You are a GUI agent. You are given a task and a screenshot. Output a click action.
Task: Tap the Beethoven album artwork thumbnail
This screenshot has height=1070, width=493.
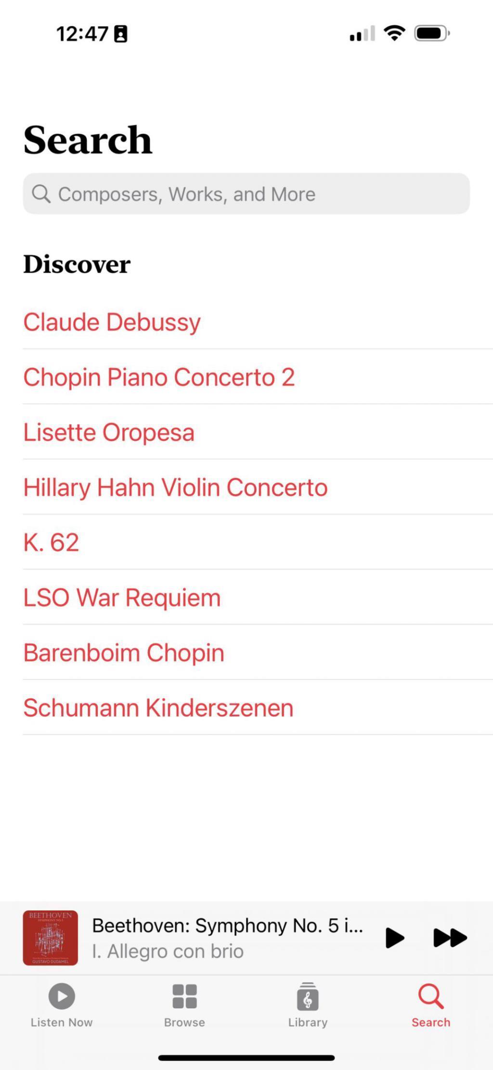50,936
